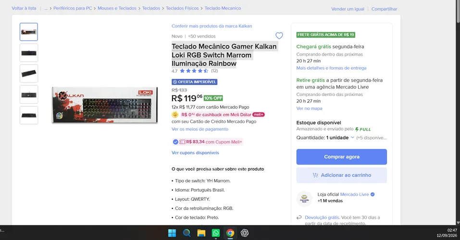Open taskbar Search magnifier icon

pos(186,233)
